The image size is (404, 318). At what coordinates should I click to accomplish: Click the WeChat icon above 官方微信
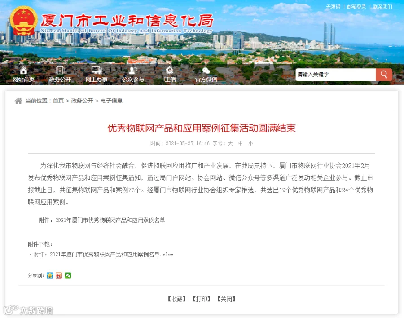tap(206, 70)
